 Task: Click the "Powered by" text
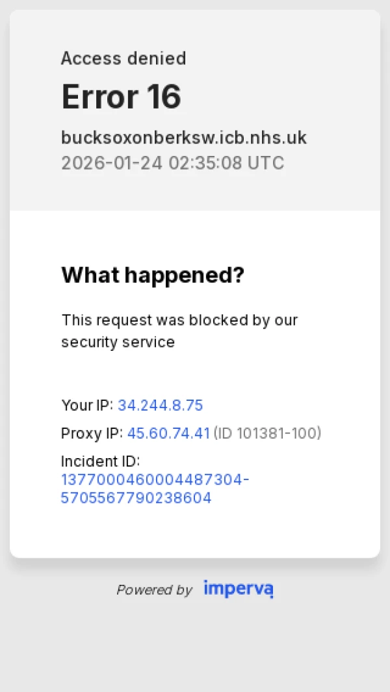[x=154, y=590]
